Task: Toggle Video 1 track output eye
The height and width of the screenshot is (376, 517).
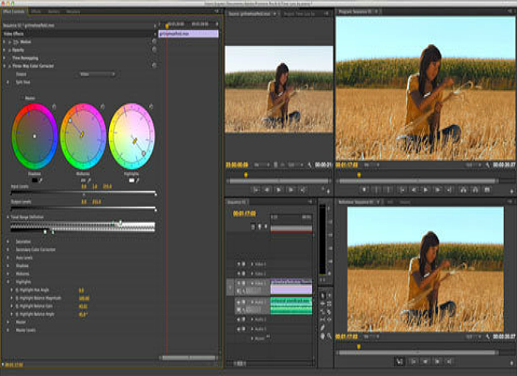Action: pyautogui.click(x=239, y=283)
